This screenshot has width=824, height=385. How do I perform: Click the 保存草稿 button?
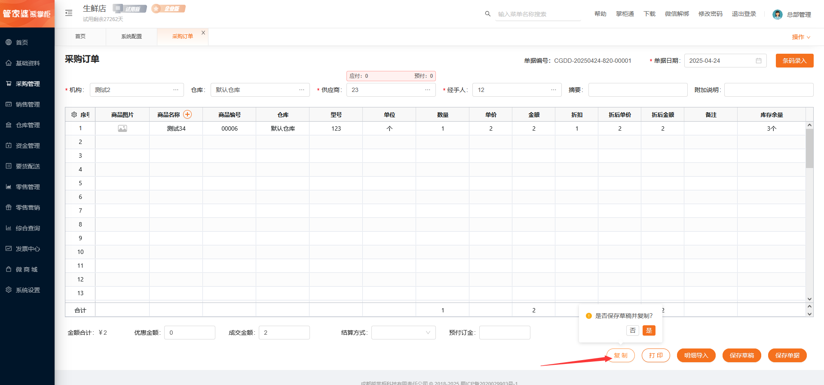742,355
